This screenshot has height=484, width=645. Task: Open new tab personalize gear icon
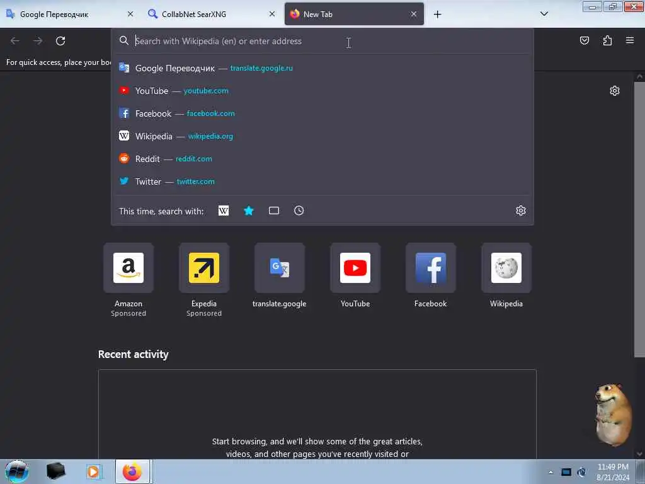615,91
